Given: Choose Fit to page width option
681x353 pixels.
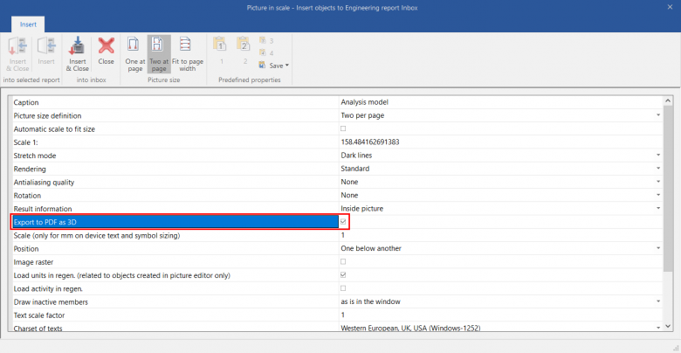Looking at the screenshot, I should [187, 54].
